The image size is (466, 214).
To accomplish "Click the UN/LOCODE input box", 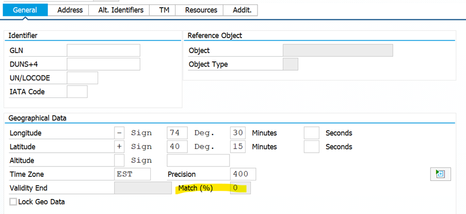I will point(83,78).
